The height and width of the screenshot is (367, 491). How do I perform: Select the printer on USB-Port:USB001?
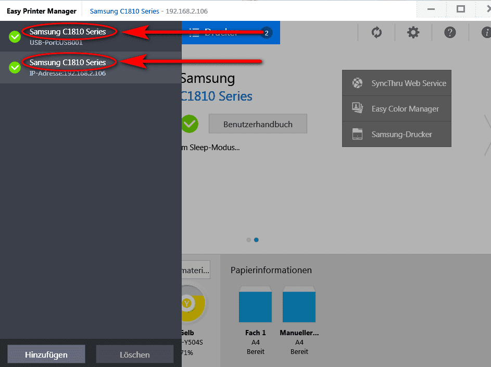tap(91, 36)
